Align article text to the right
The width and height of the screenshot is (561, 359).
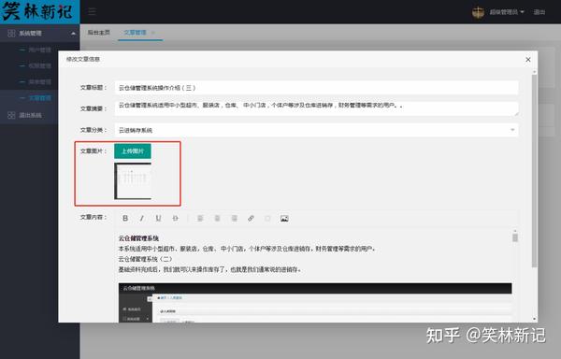(235, 218)
